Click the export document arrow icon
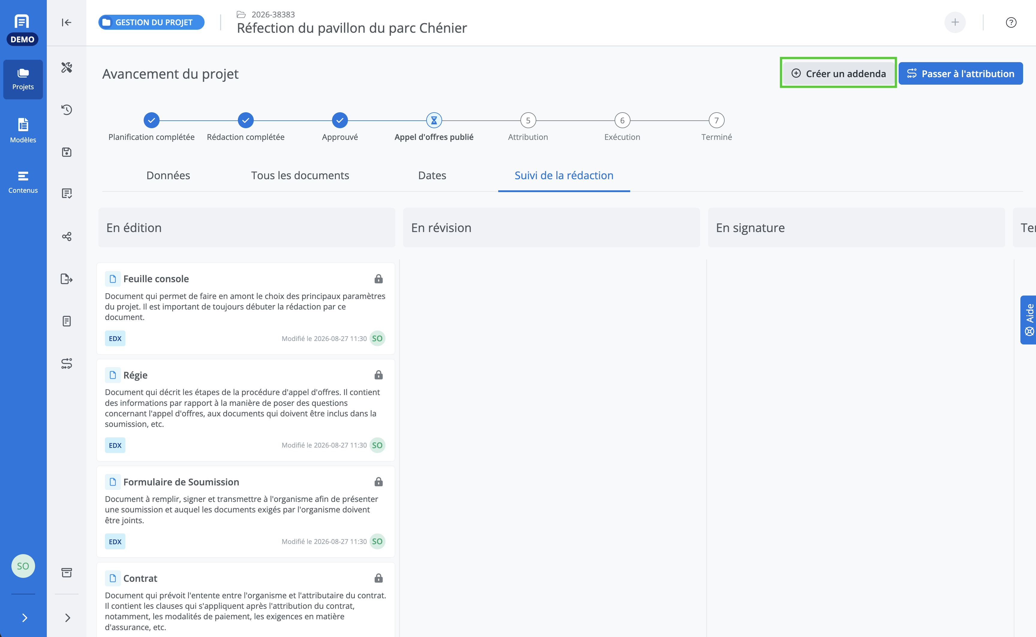This screenshot has height=637, width=1036. tap(67, 279)
